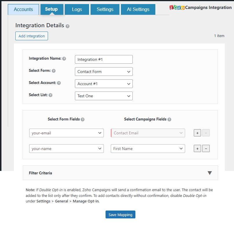The height and width of the screenshot is (232, 234).
Task: Add mapping row after your-email
Action: tap(197, 133)
